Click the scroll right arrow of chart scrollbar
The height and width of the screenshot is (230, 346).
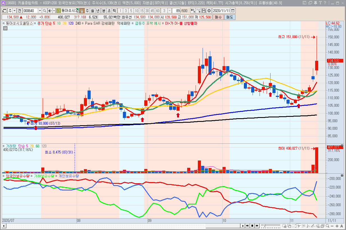click(243, 226)
